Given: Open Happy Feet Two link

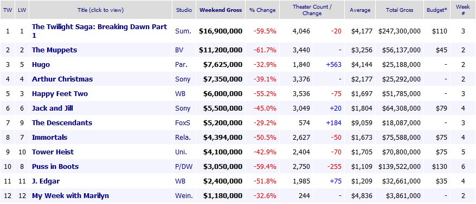Looking at the screenshot, I should [x=60, y=94].
